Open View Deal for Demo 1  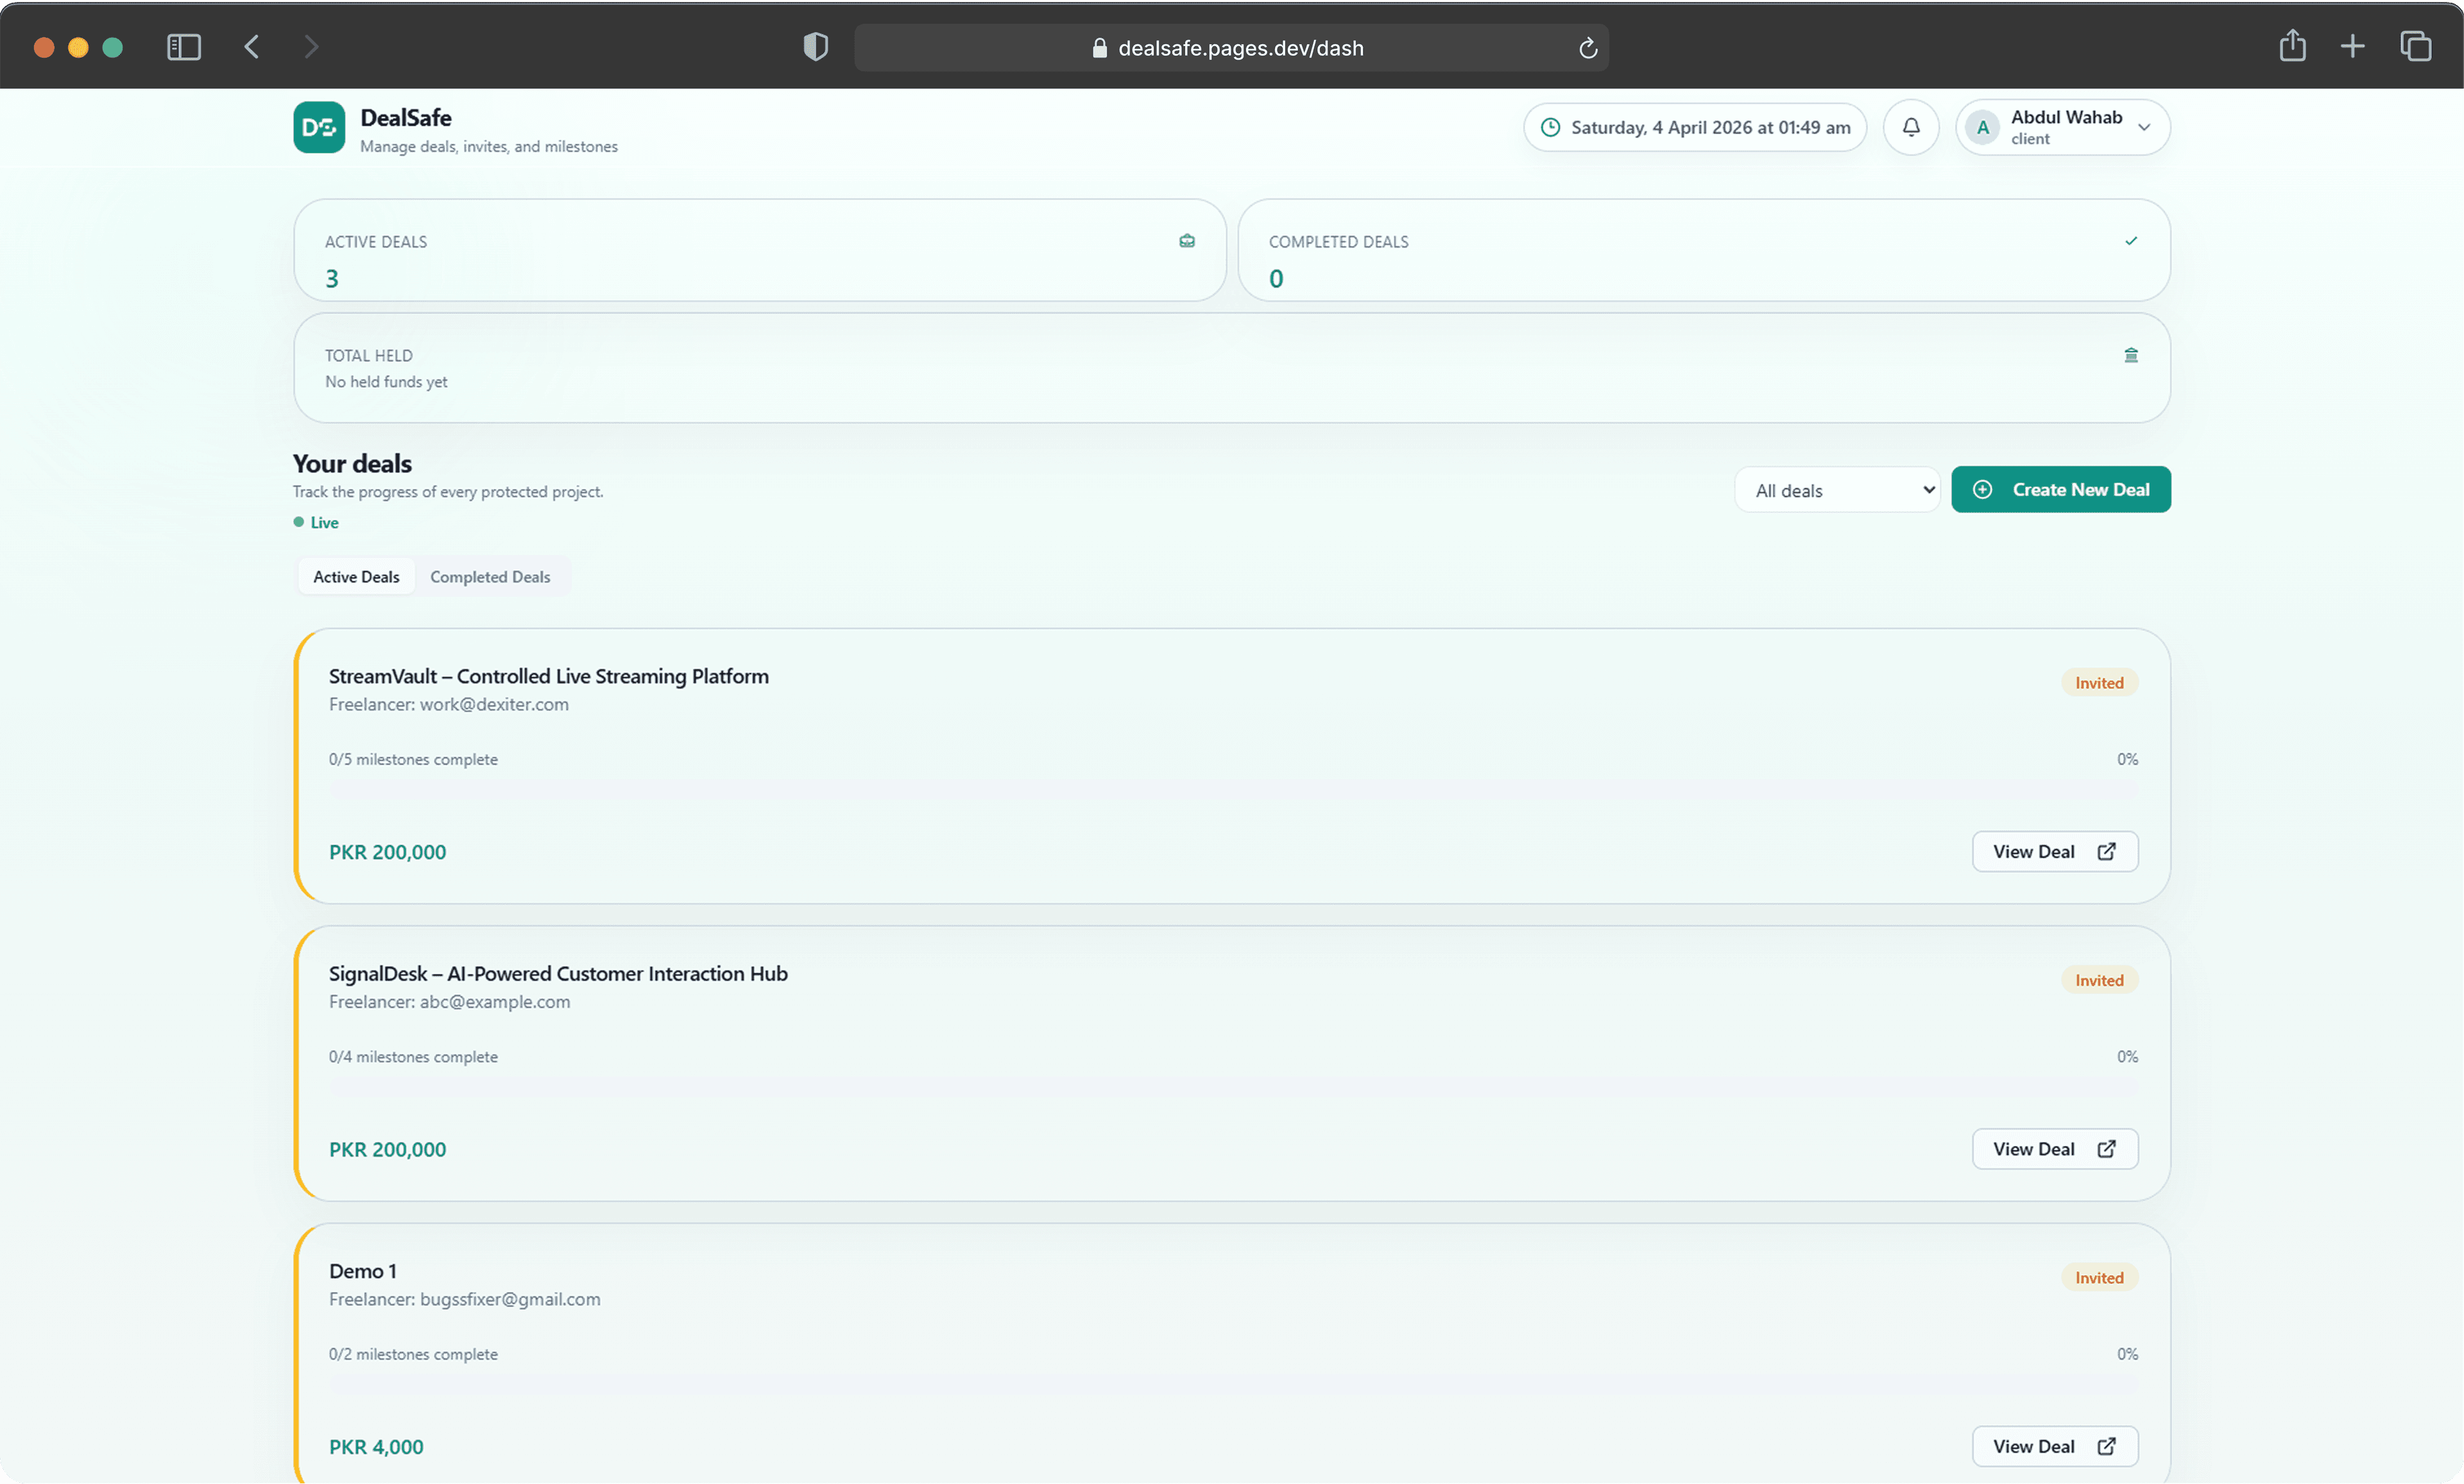tap(2054, 1447)
